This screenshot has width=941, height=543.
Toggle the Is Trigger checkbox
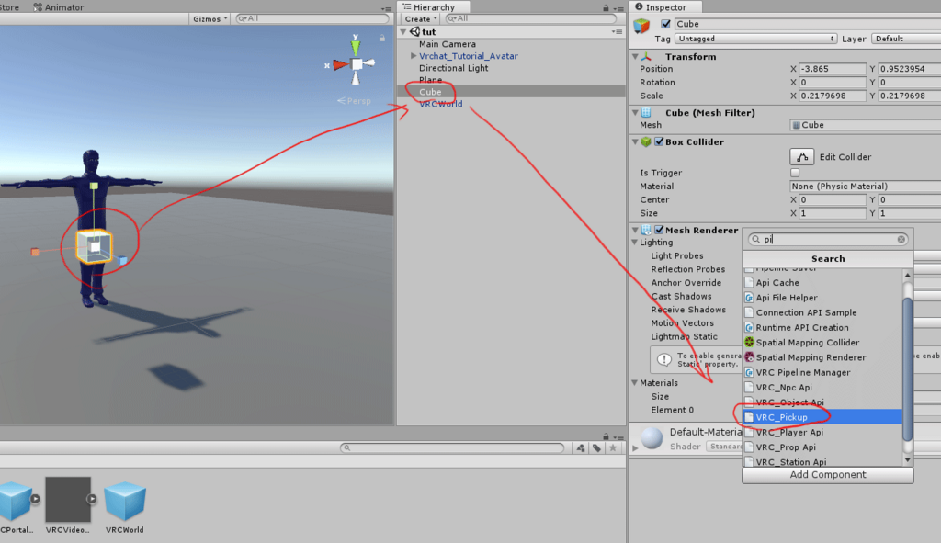(795, 173)
